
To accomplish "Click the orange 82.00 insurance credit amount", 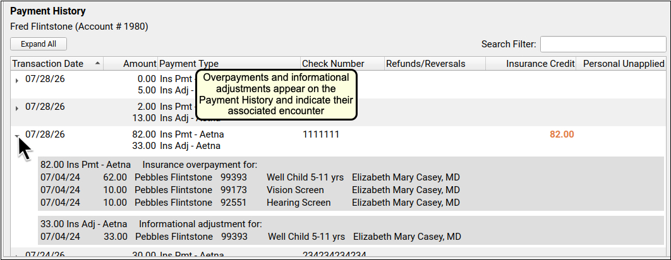I will click(x=562, y=134).
